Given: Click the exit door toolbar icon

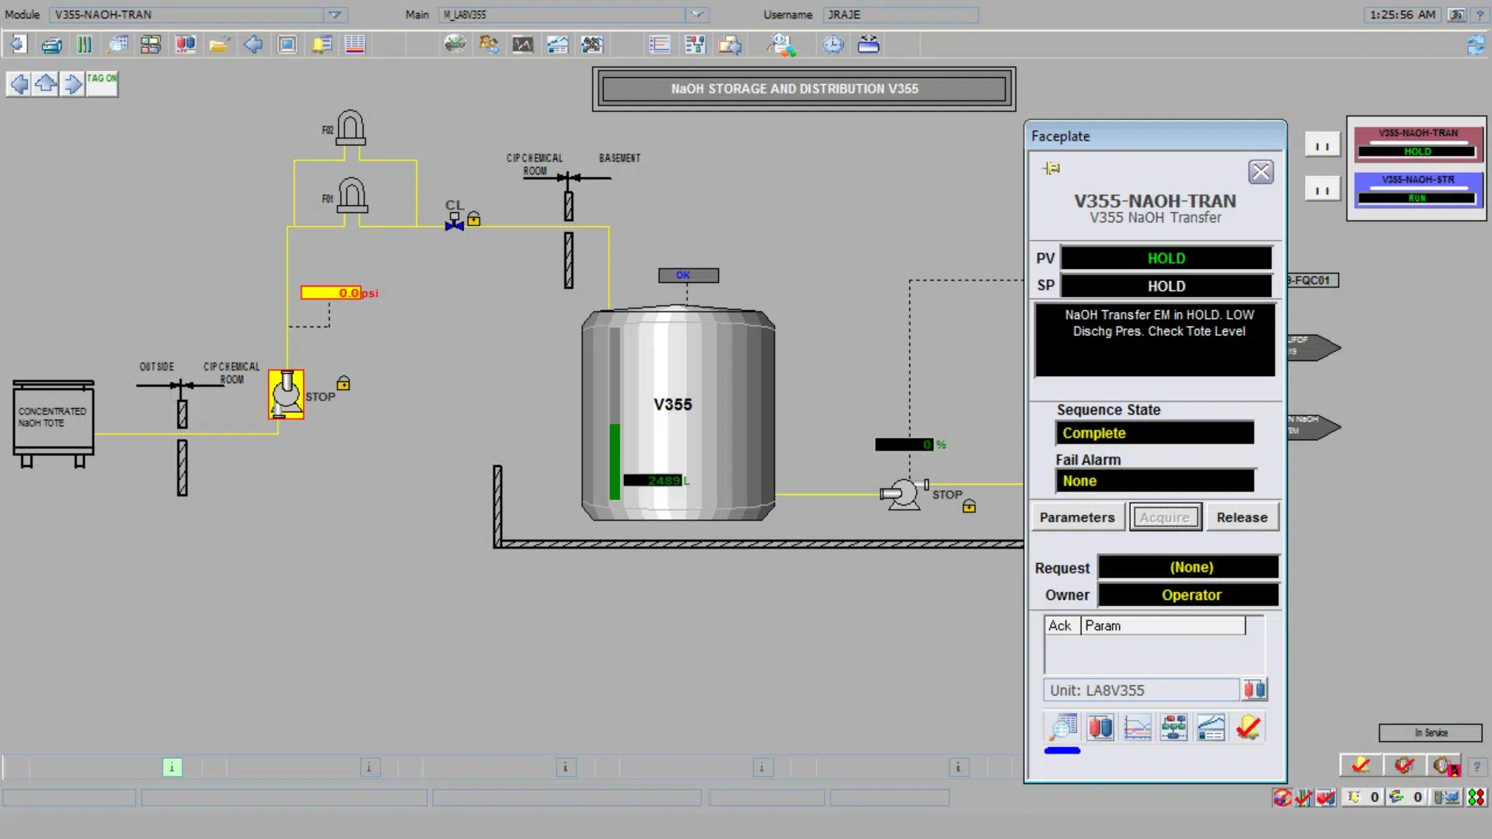Looking at the screenshot, I should coord(18,44).
